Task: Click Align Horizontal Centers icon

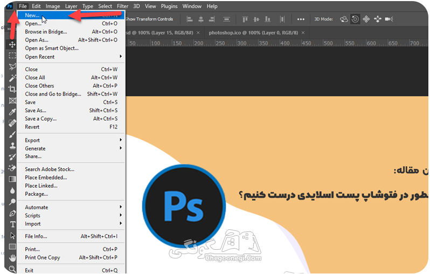Action: point(201,19)
